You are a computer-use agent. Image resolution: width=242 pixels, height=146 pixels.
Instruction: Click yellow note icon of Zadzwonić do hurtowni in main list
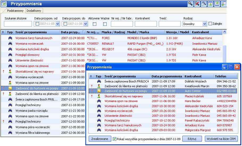pyautogui.click(x=10, y=88)
